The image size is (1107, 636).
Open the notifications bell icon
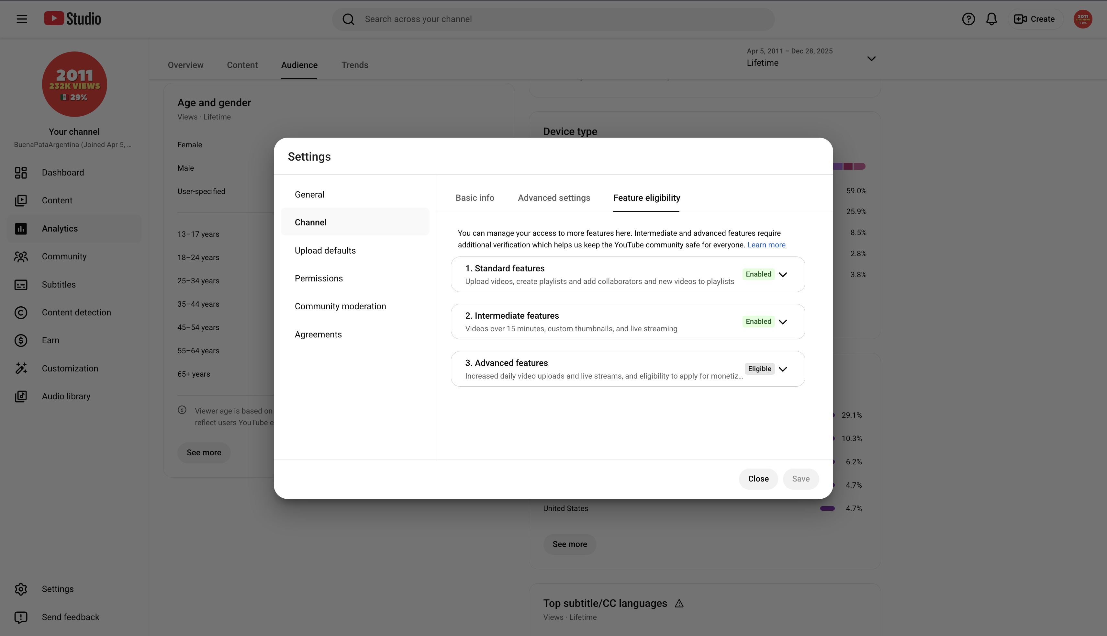tap(991, 19)
